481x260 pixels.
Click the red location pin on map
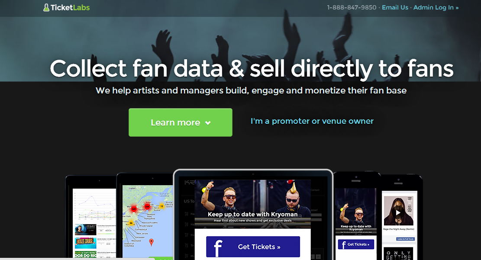coord(151,243)
